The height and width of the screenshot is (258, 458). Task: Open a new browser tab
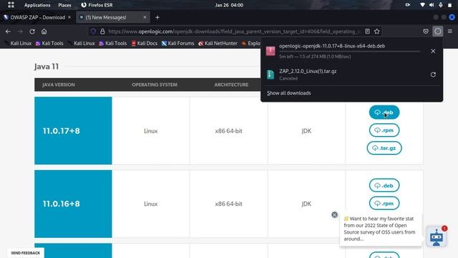pyautogui.click(x=157, y=17)
